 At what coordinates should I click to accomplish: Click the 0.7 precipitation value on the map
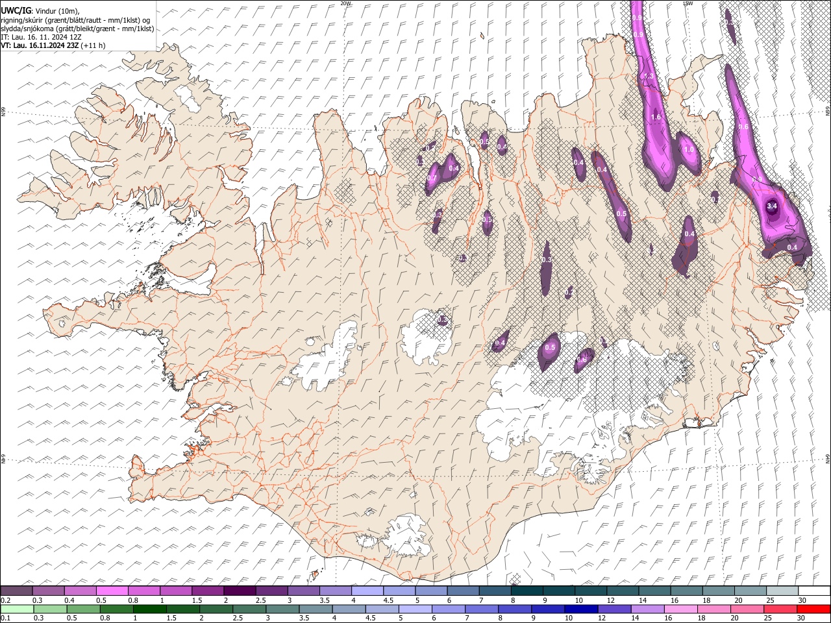[432, 178]
